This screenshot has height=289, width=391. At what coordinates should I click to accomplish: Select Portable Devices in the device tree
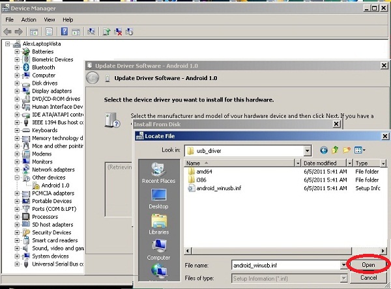coord(52,201)
